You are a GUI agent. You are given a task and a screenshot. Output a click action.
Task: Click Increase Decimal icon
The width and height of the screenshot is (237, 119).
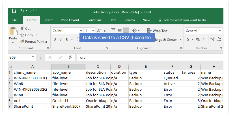click(212, 39)
